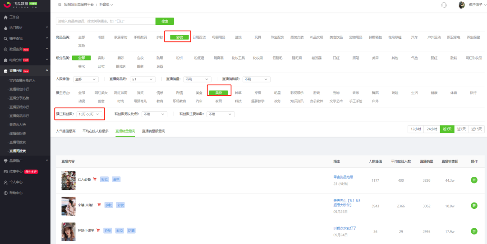Click the 个人中心 user icon

click(5, 182)
